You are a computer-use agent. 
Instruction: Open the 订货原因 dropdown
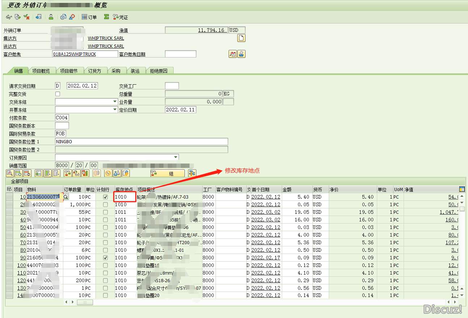176,157
